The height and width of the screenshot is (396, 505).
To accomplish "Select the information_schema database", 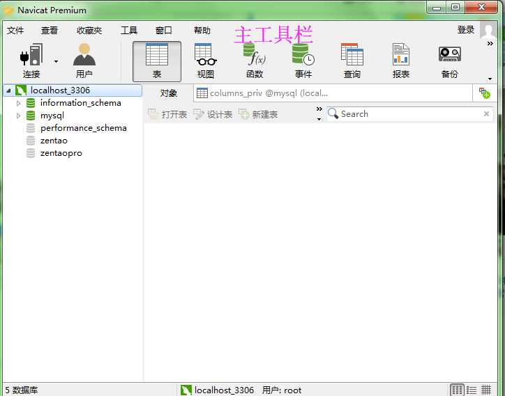I will (x=80, y=103).
